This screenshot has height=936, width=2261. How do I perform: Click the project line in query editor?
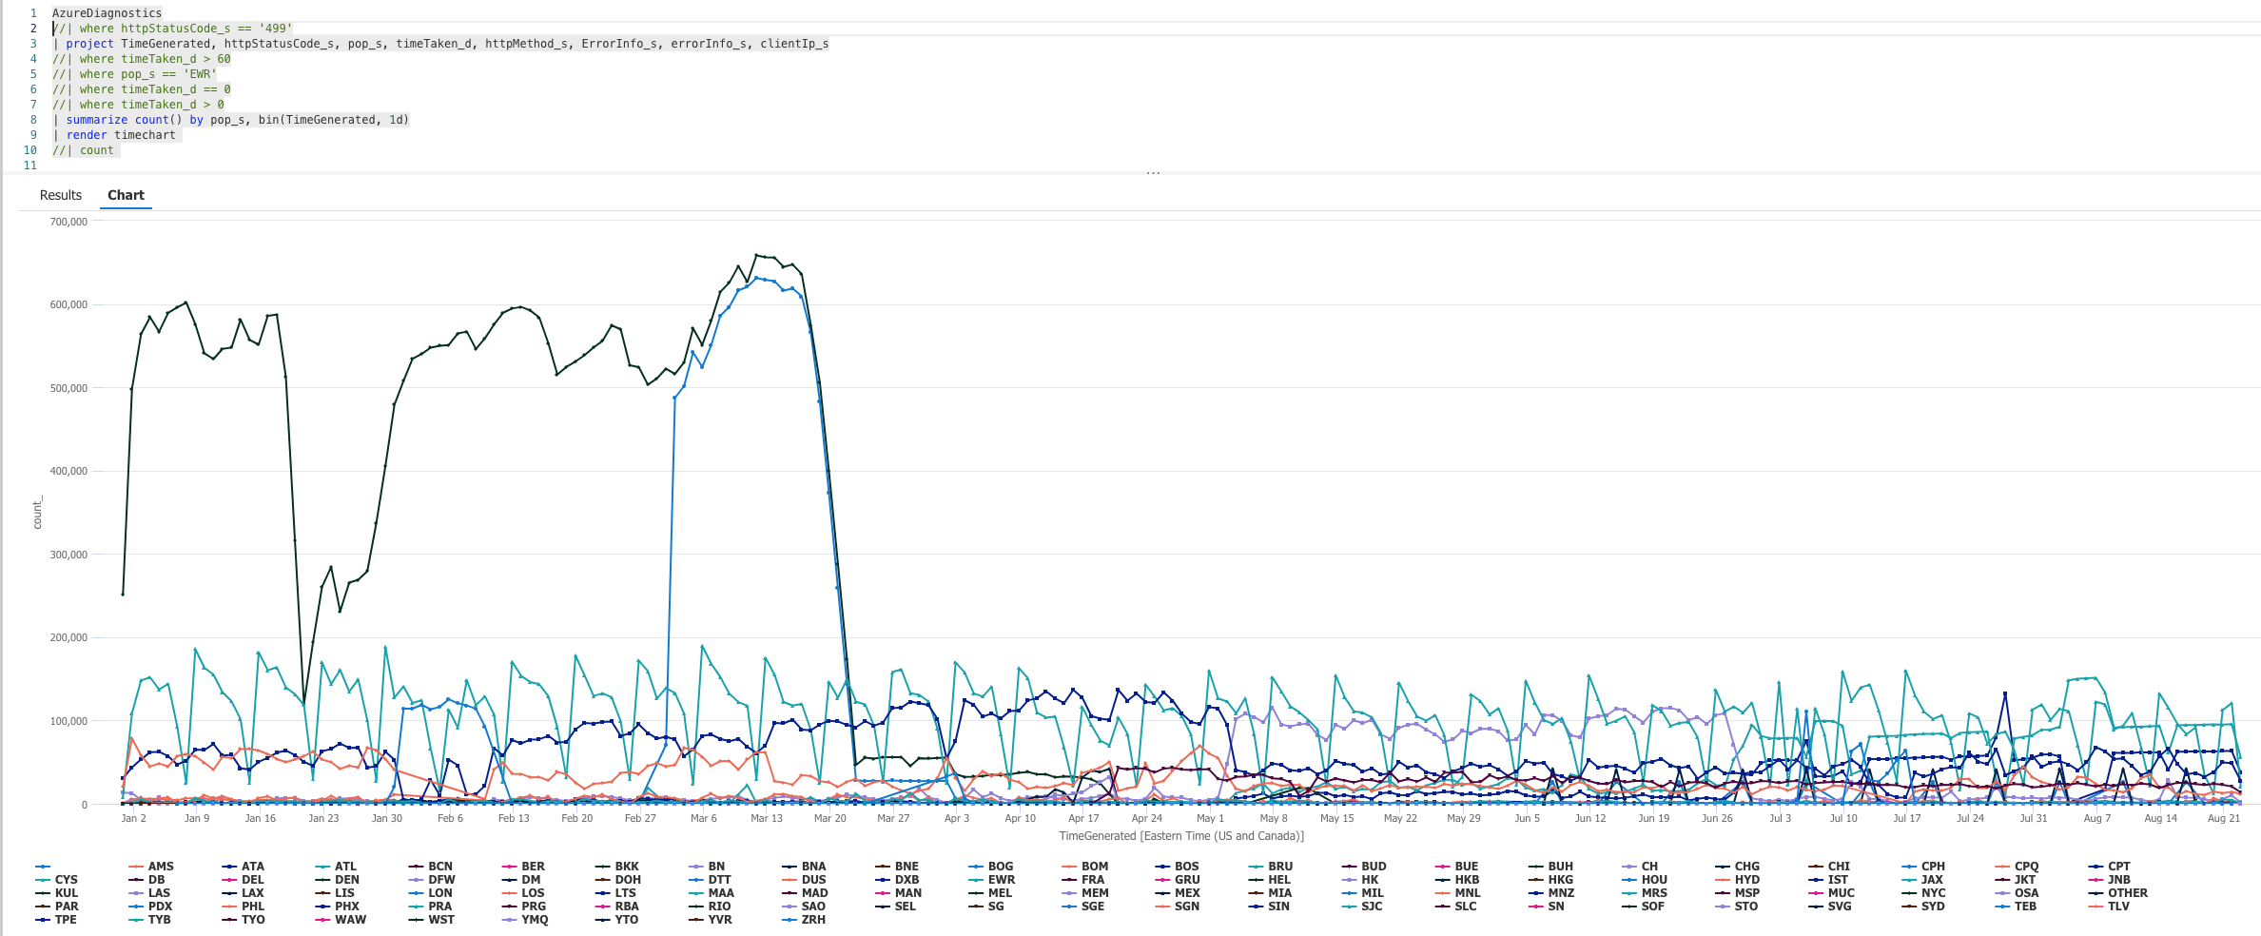pos(440,44)
